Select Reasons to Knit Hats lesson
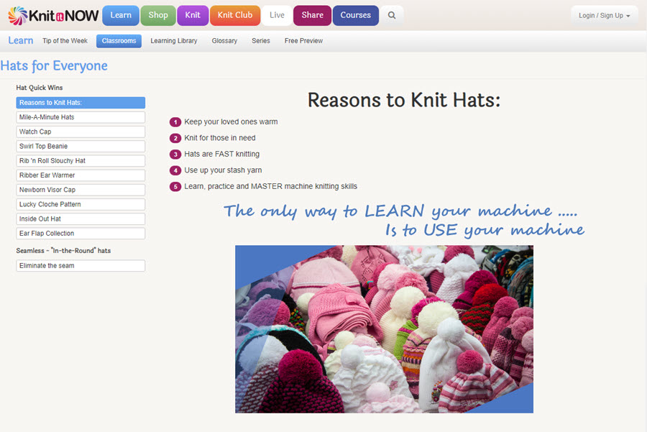This screenshot has height=432, width=647. pyautogui.click(x=81, y=103)
